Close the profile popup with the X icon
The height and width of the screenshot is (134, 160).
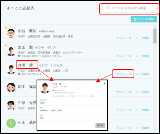click(x=104, y=83)
